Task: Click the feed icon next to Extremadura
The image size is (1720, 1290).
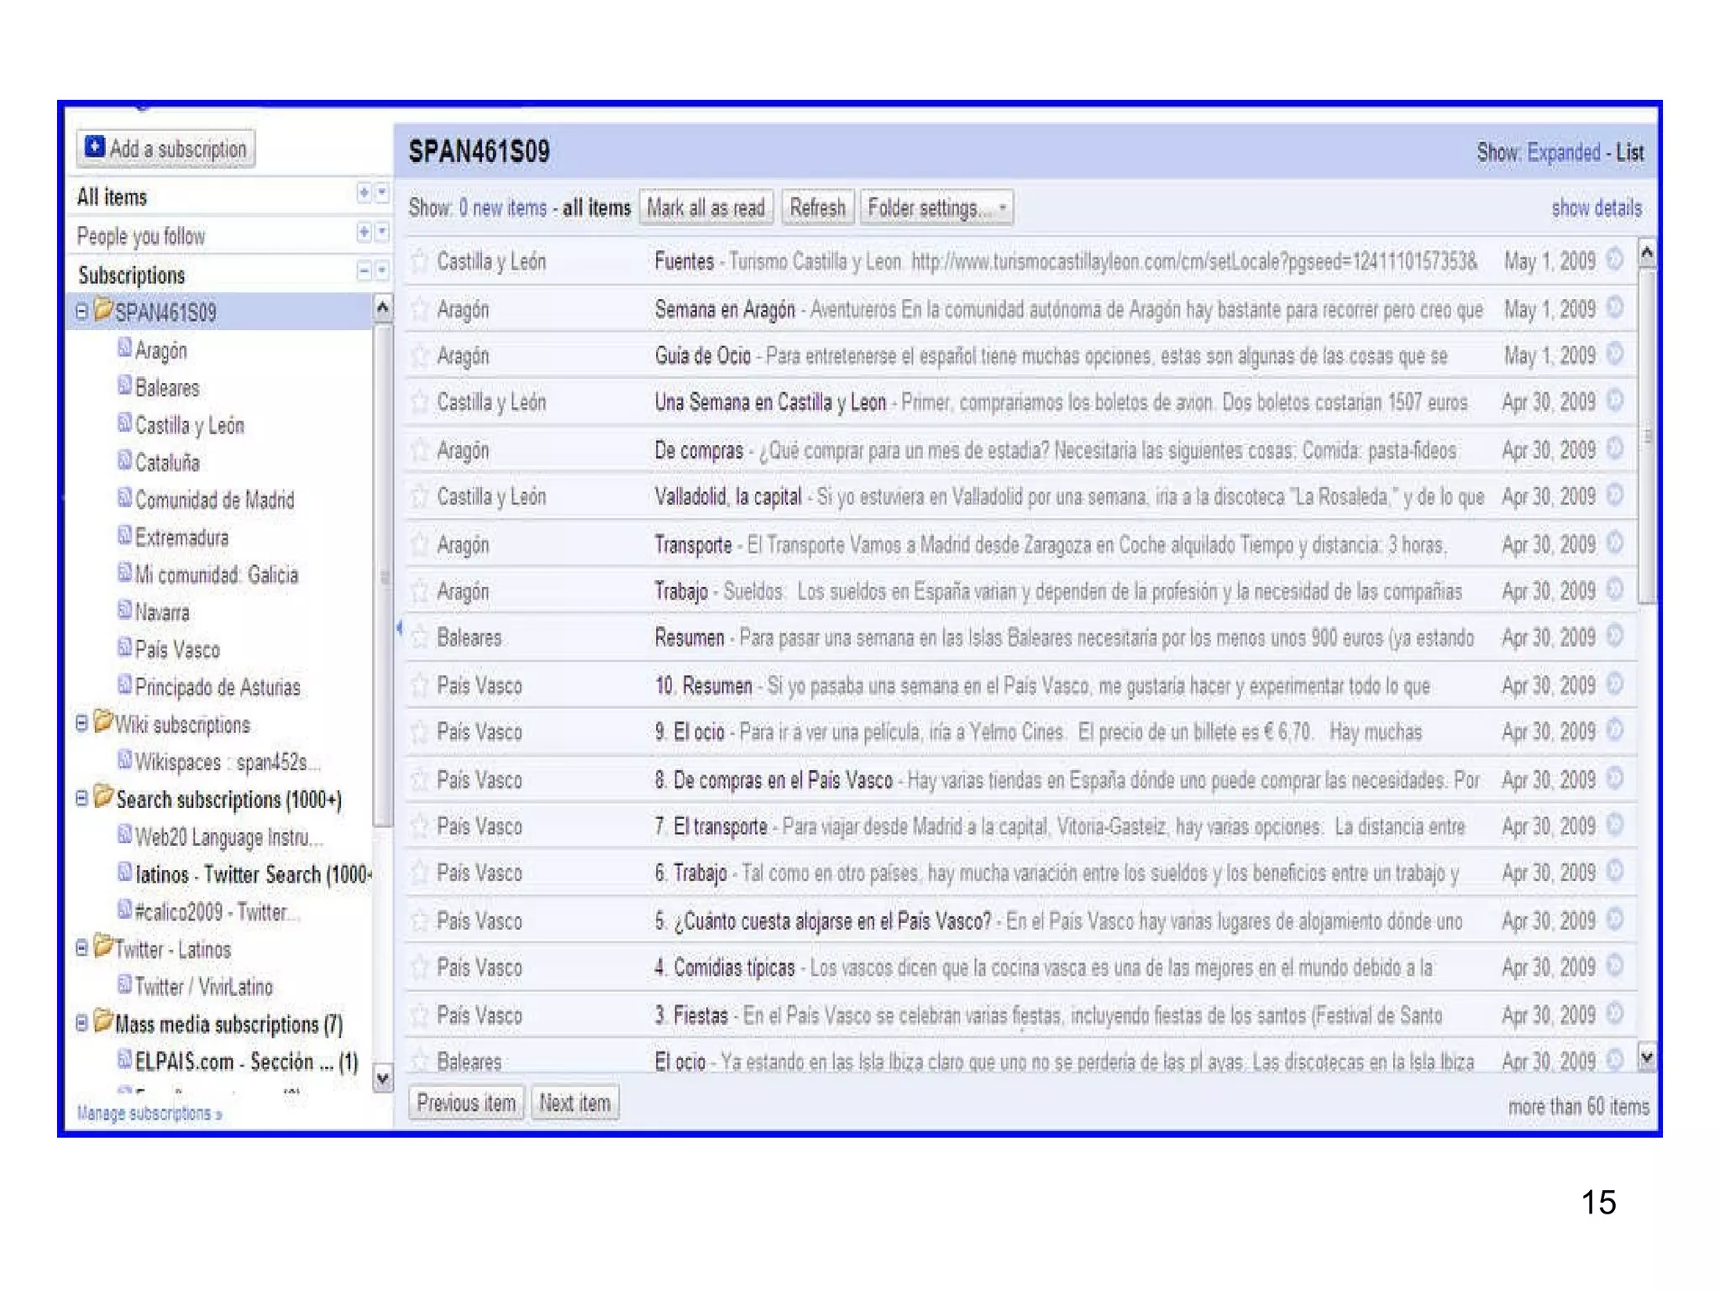Action: pos(124,536)
